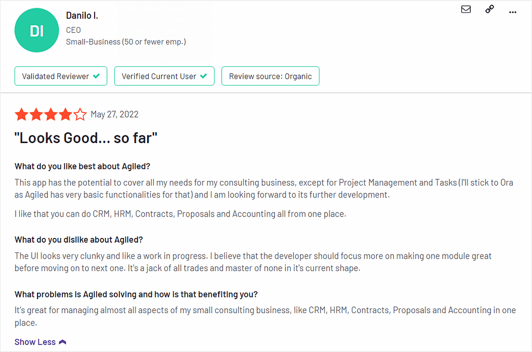This screenshot has height=352, width=532.
Task: Click the May 27, 2022 date
Action: (115, 115)
